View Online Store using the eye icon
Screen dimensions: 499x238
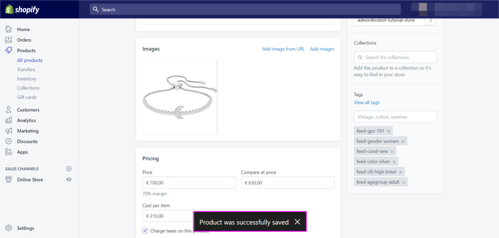(x=69, y=180)
